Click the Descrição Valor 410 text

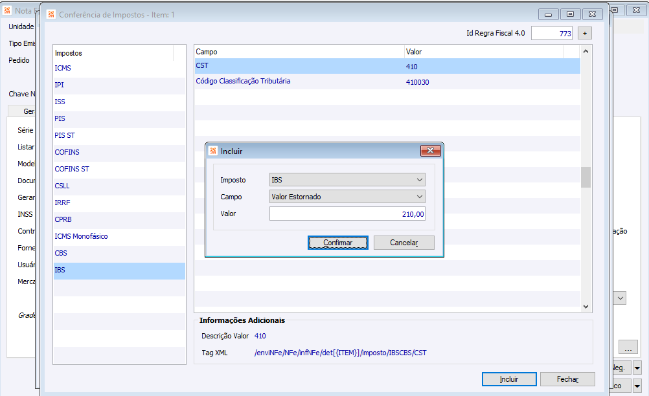point(260,336)
